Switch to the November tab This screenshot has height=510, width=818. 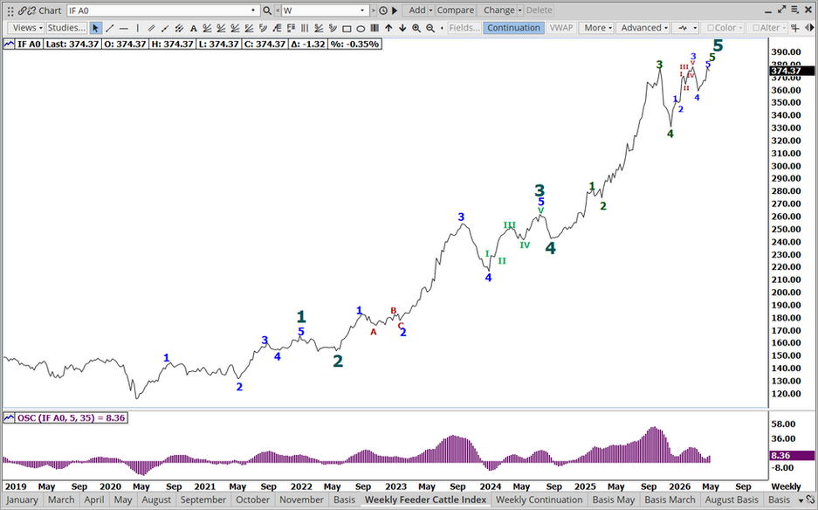pyautogui.click(x=301, y=500)
